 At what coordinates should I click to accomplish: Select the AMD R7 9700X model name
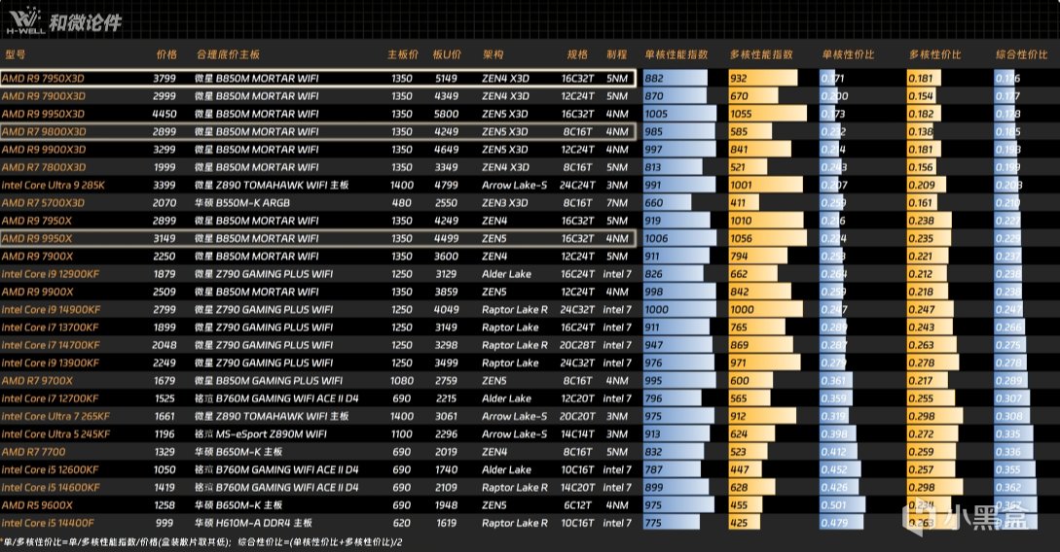point(37,381)
